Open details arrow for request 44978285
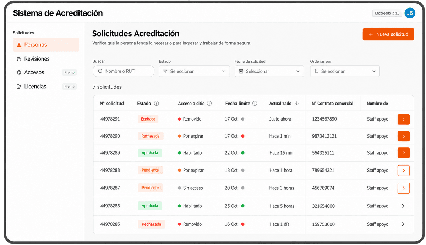The height and width of the screenshot is (245, 426). point(403,224)
